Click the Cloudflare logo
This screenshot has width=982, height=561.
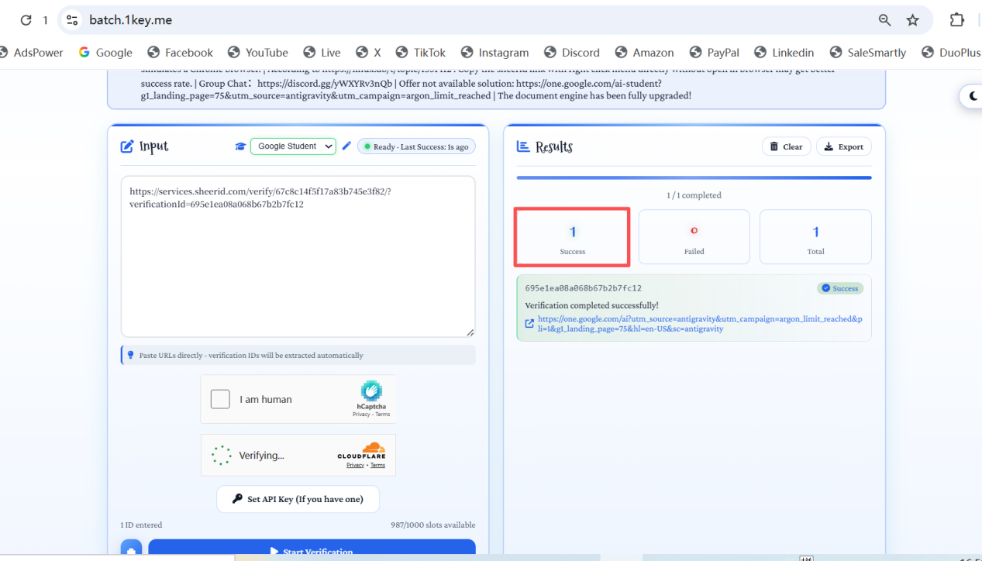coord(362,451)
